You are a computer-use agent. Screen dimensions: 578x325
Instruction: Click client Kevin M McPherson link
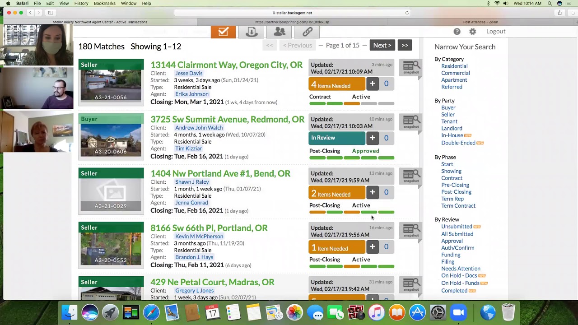(x=199, y=236)
